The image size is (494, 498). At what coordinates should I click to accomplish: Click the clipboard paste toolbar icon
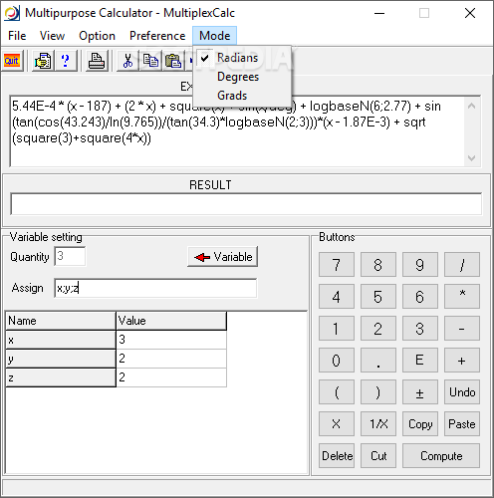172,61
